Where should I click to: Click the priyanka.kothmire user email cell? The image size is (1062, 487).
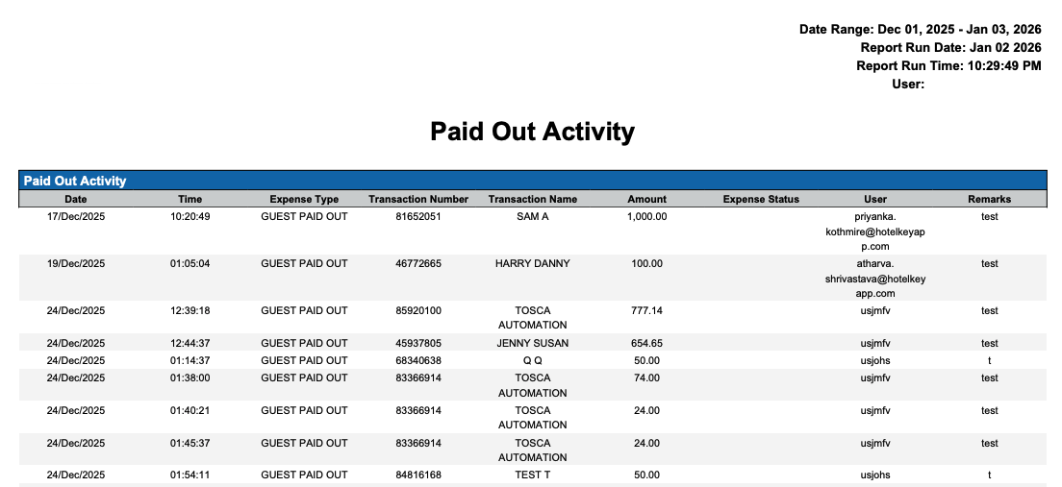point(874,231)
